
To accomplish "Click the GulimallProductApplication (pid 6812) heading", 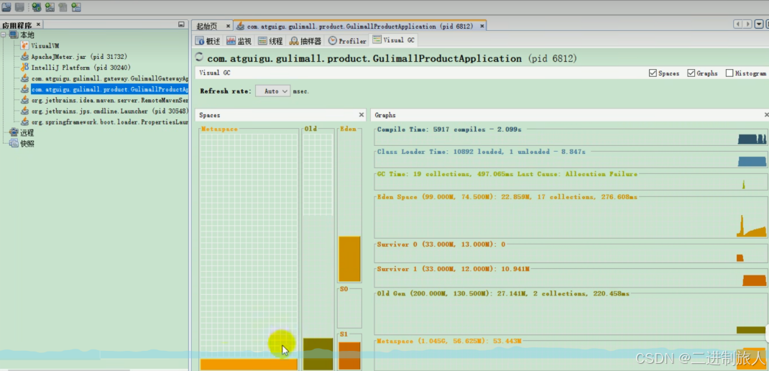I will click(392, 58).
